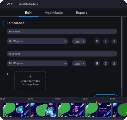Click the 00:15 mark on timeline ruler
The image size is (127, 120).
[85, 99]
